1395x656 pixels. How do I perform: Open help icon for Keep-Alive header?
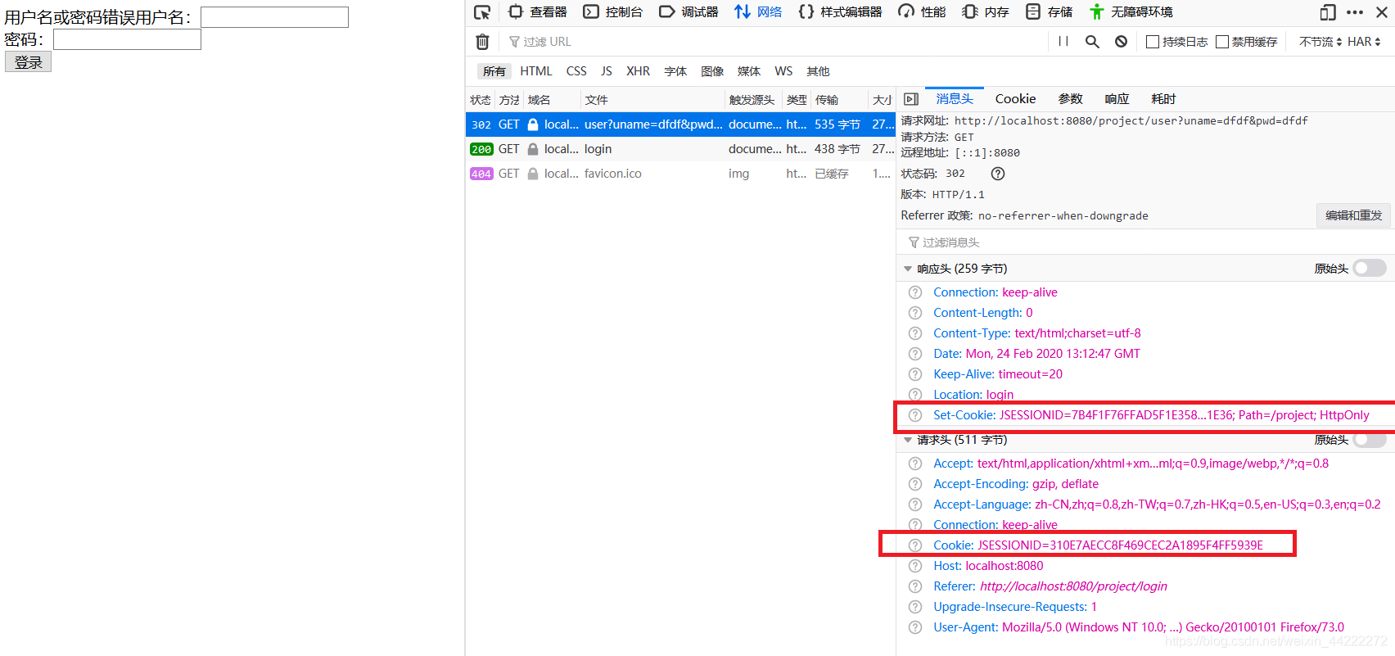[x=915, y=374]
